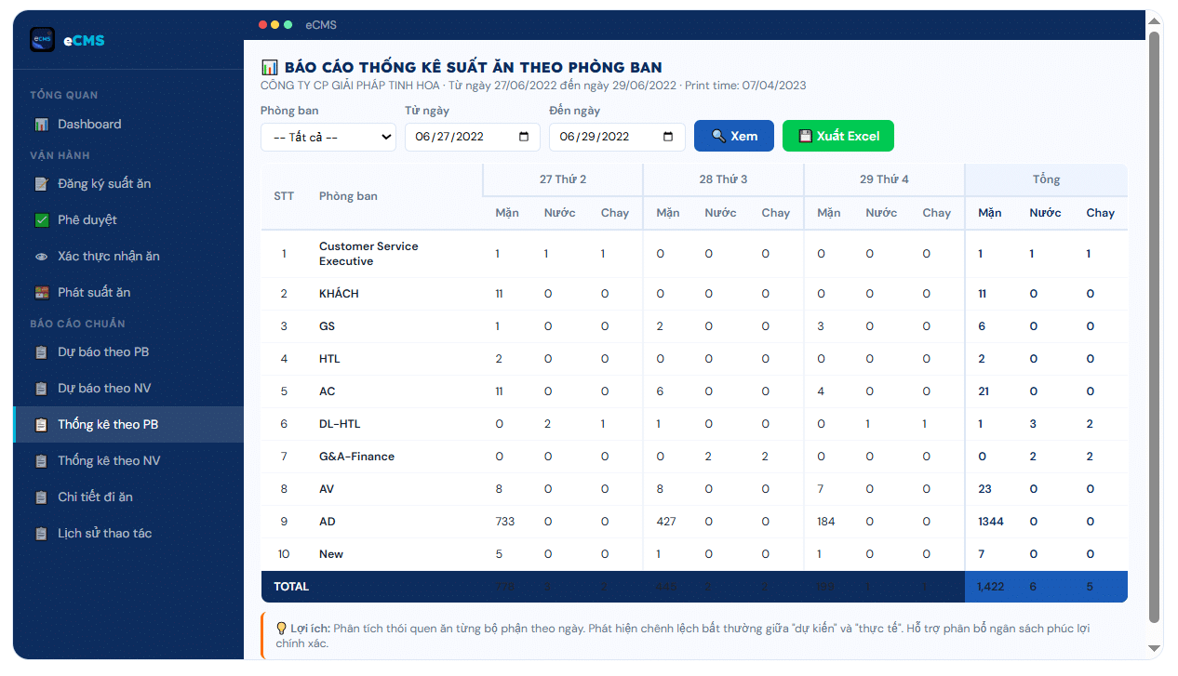Screen dimensions: 1178x676
Task: Click the AD department name
Action: 328,522
